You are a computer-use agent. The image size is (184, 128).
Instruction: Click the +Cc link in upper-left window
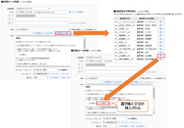click(78, 23)
